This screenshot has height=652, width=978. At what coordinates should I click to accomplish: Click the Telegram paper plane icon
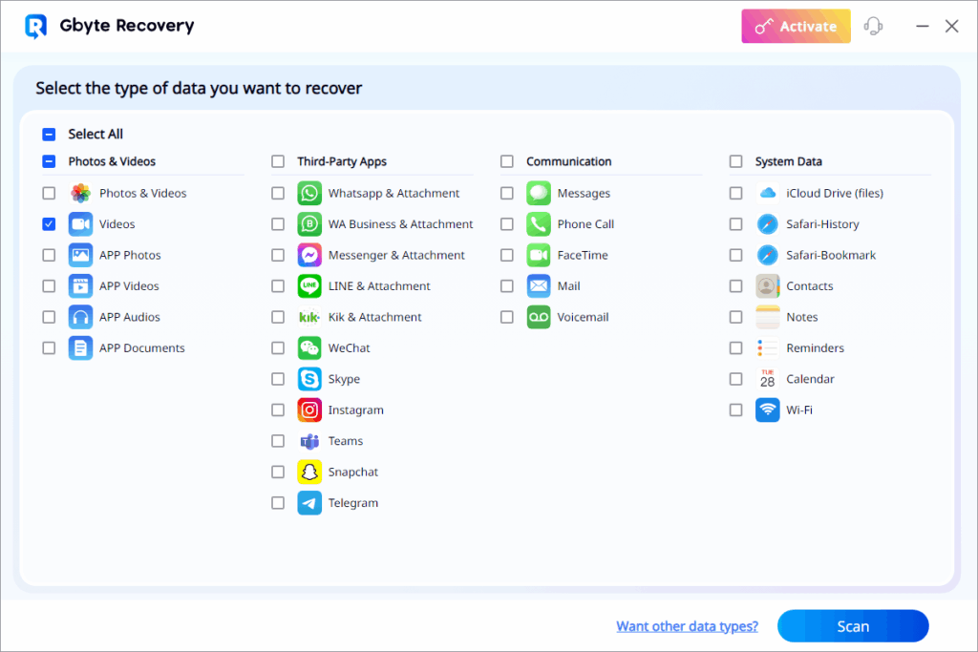[x=309, y=503]
